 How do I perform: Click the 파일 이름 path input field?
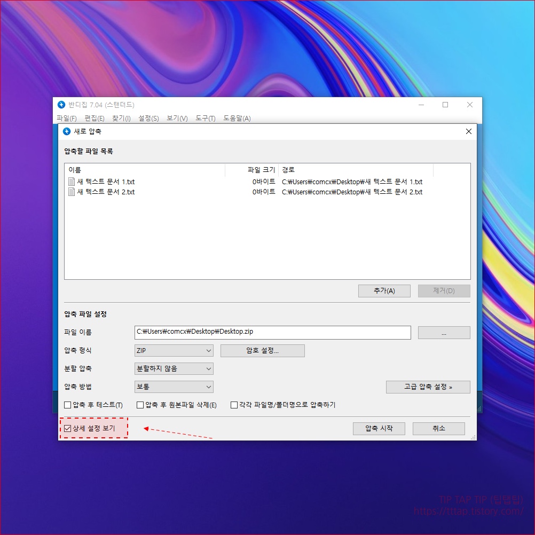273,332
